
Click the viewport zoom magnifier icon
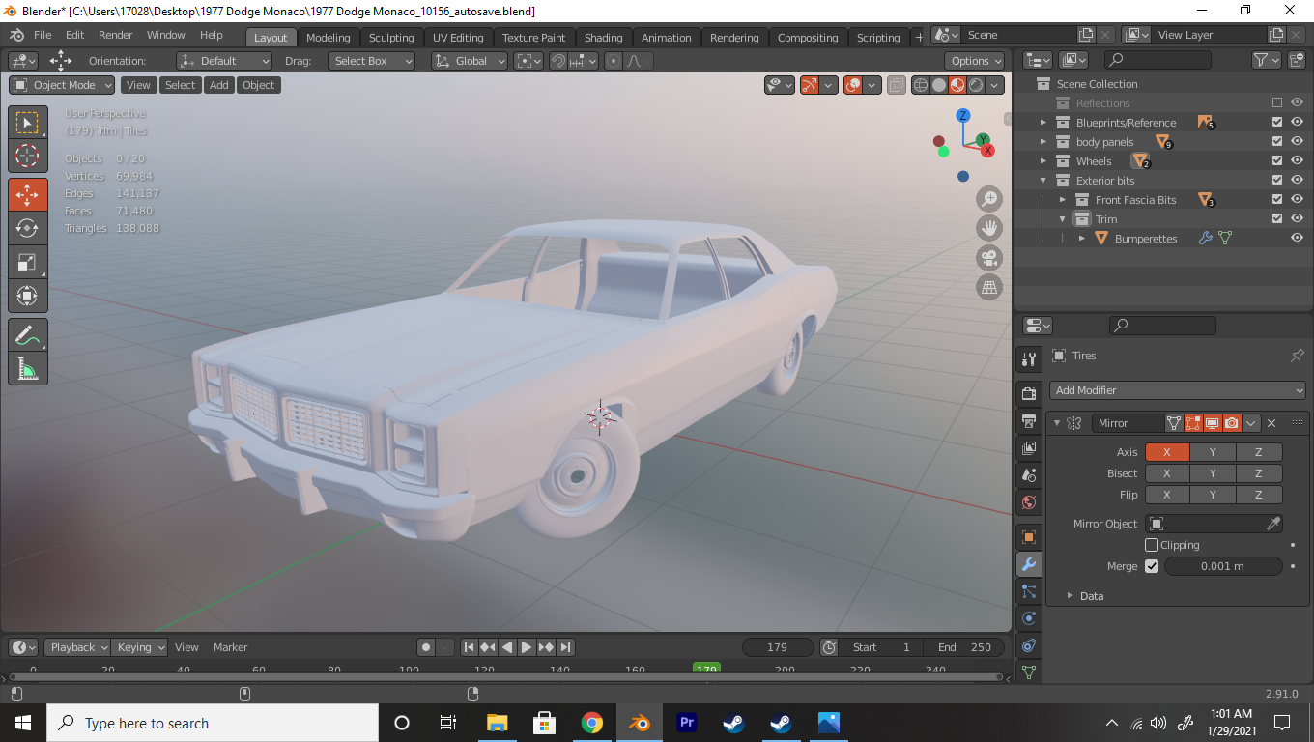[x=989, y=199]
